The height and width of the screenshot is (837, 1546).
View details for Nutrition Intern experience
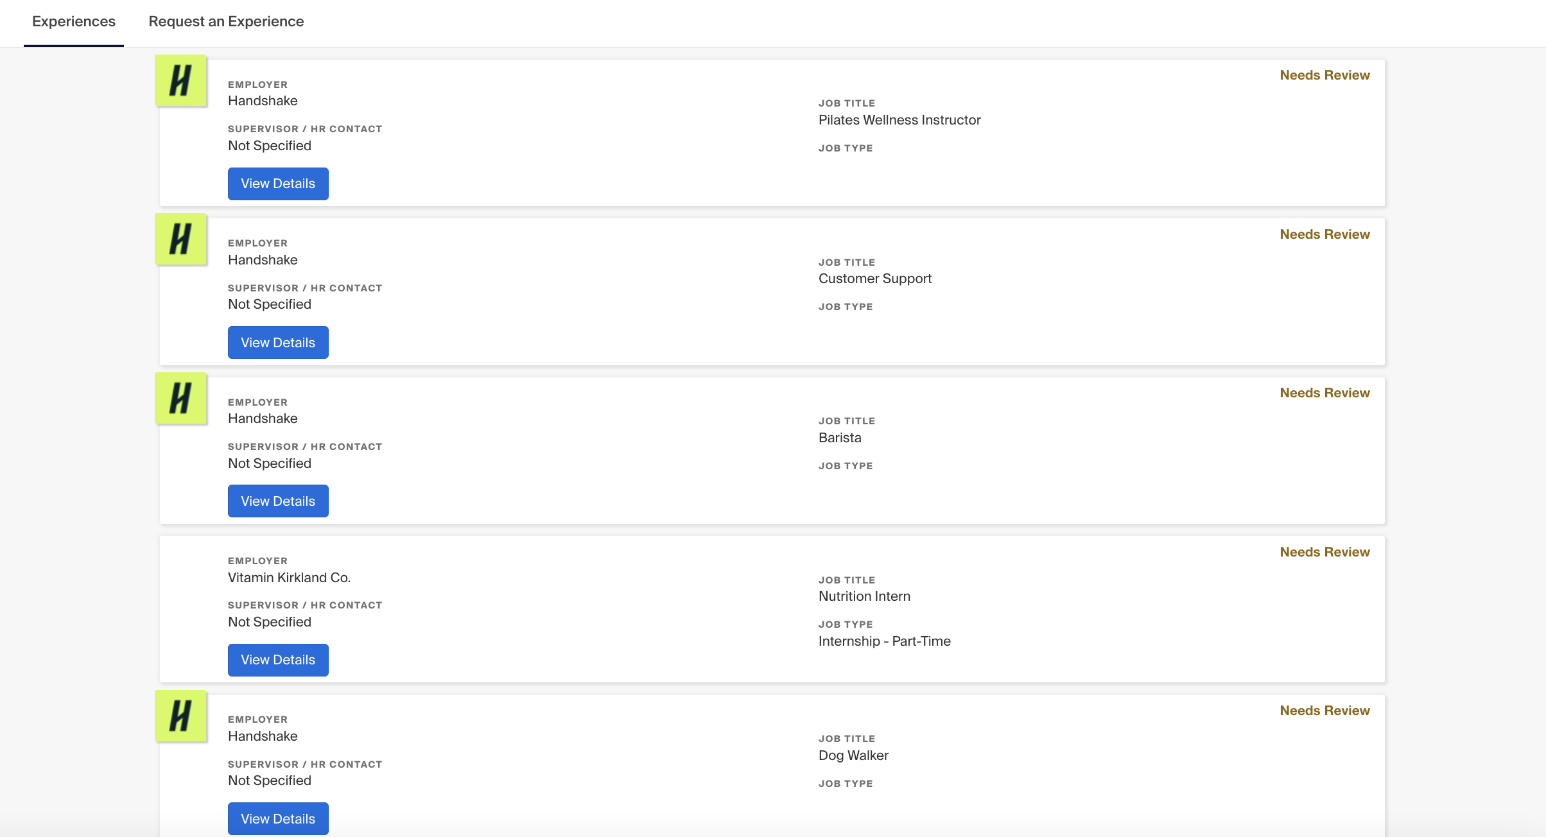[278, 660]
